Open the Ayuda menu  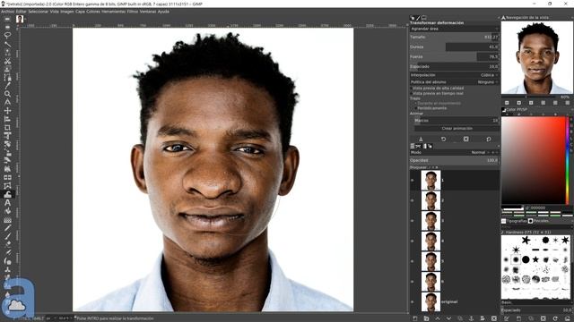point(163,12)
